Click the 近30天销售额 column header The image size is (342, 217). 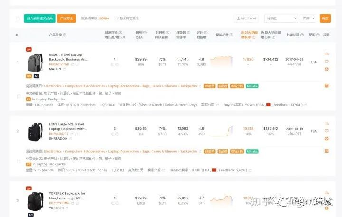click(271, 32)
